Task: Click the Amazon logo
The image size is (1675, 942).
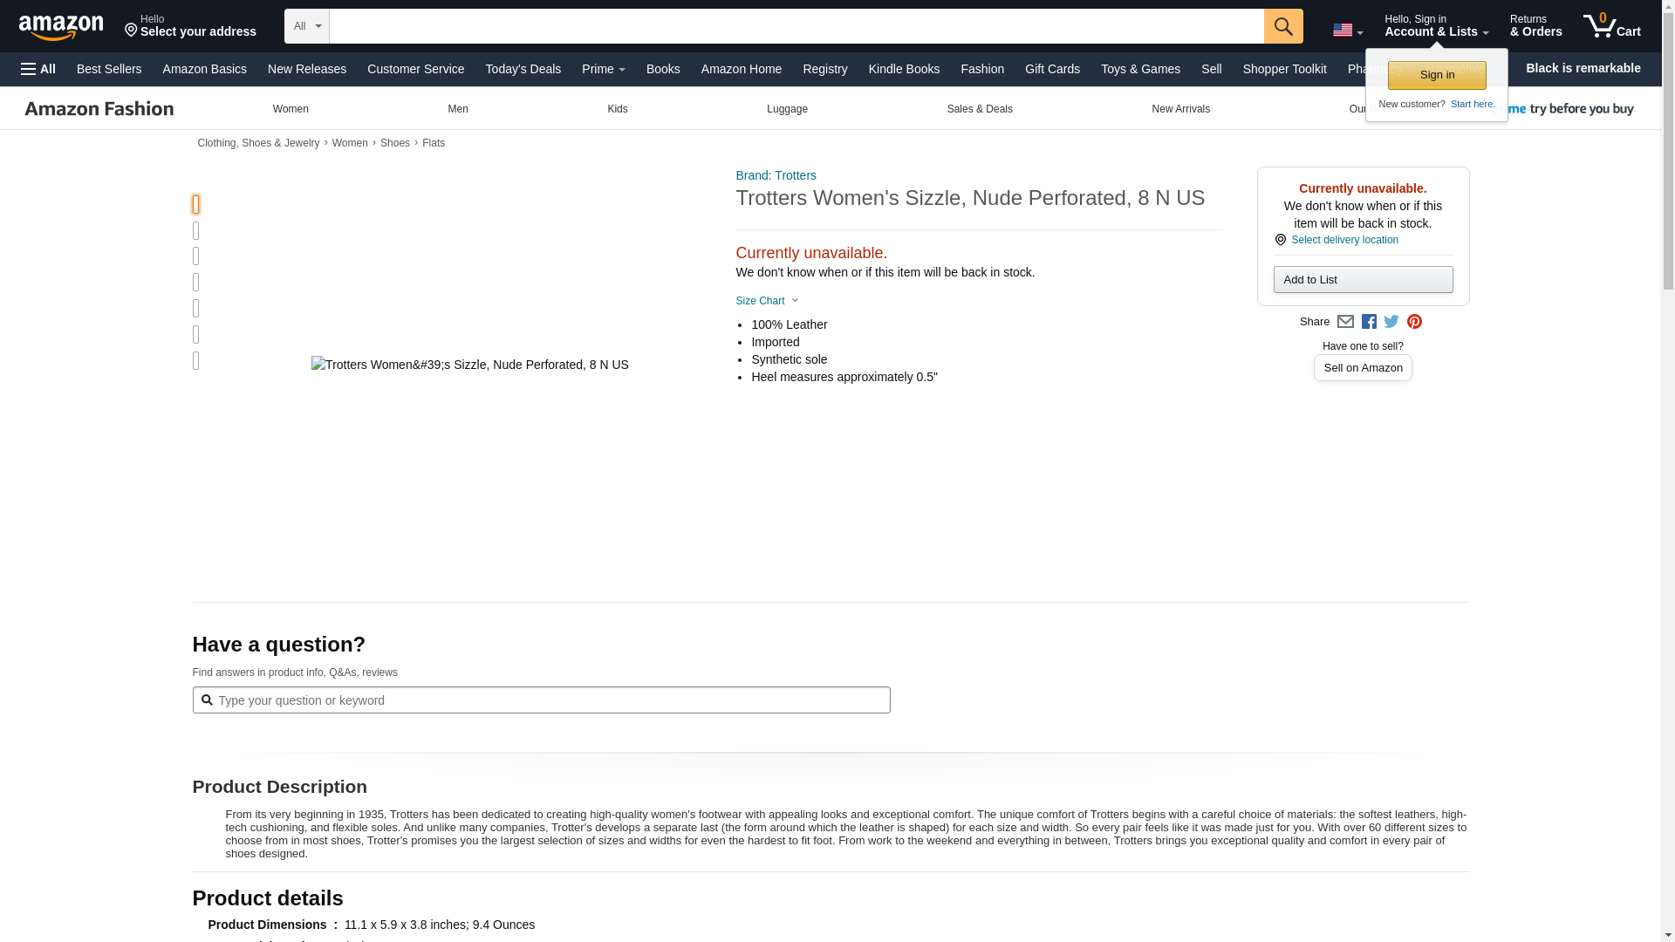Action: coord(61,27)
